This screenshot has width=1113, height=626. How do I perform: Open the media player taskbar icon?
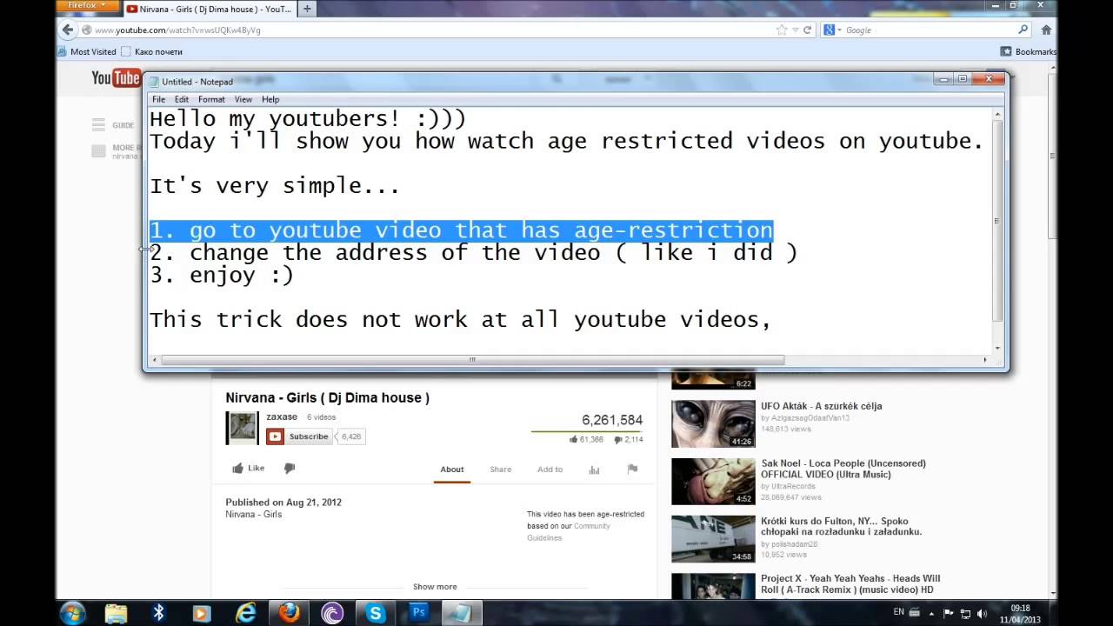point(202,614)
